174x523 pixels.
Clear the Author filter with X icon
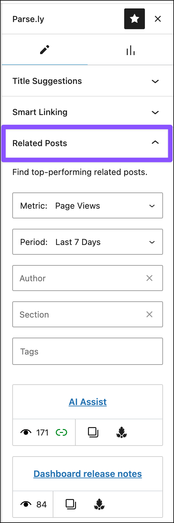pos(149,278)
